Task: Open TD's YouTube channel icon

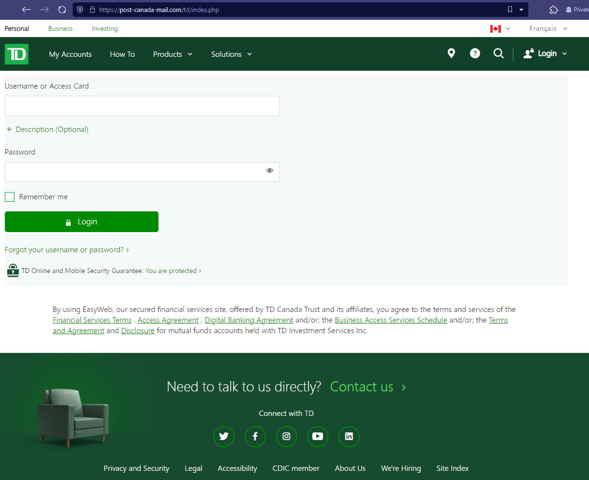Action: click(317, 437)
